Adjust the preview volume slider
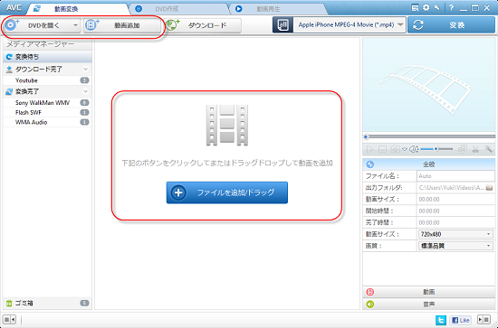Screen dimensions: 498x328 [436, 149]
